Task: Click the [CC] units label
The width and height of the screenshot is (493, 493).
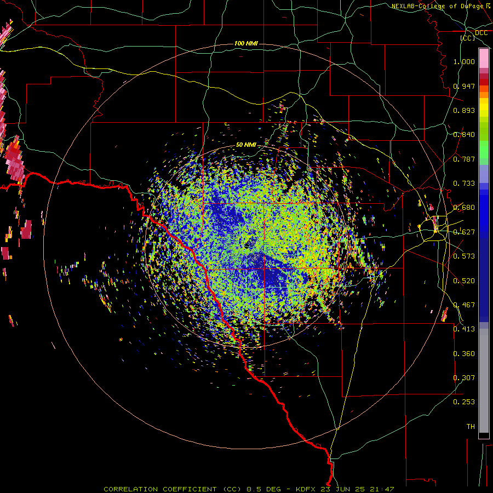Action: (468, 38)
